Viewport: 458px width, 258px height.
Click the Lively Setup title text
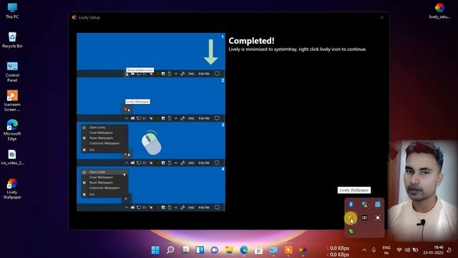click(x=89, y=17)
